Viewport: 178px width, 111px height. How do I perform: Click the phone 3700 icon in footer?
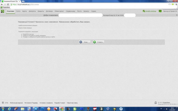point(3,103)
